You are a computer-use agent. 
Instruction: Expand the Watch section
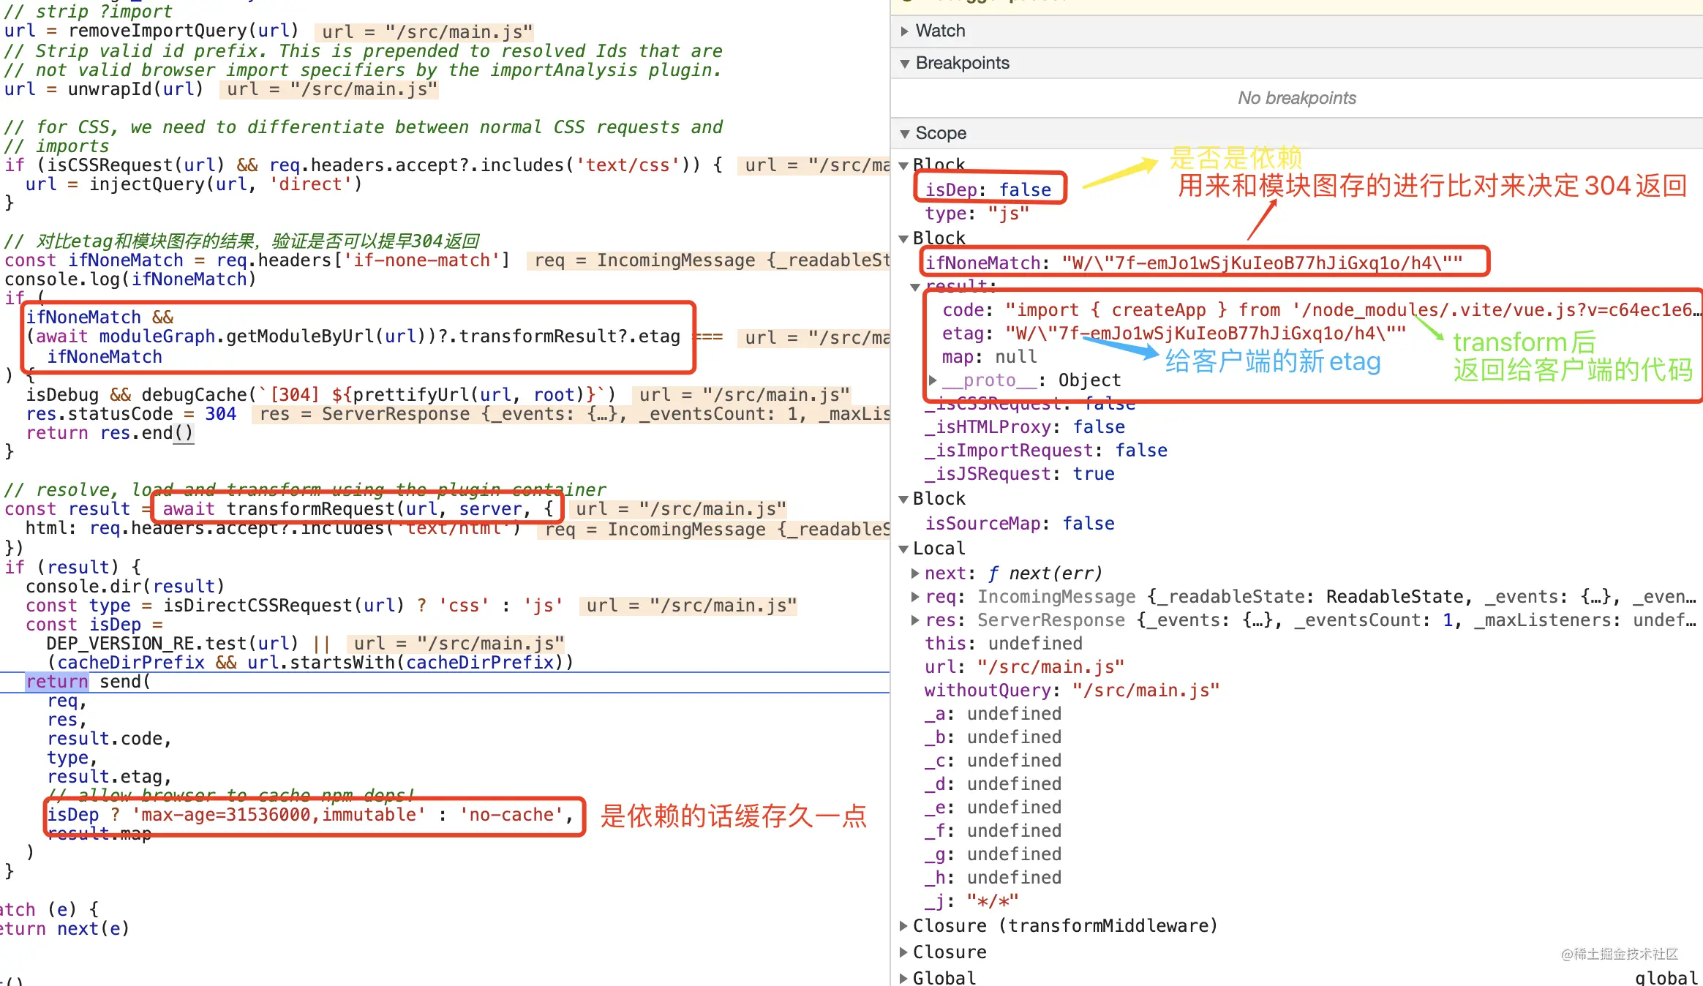[906, 31]
